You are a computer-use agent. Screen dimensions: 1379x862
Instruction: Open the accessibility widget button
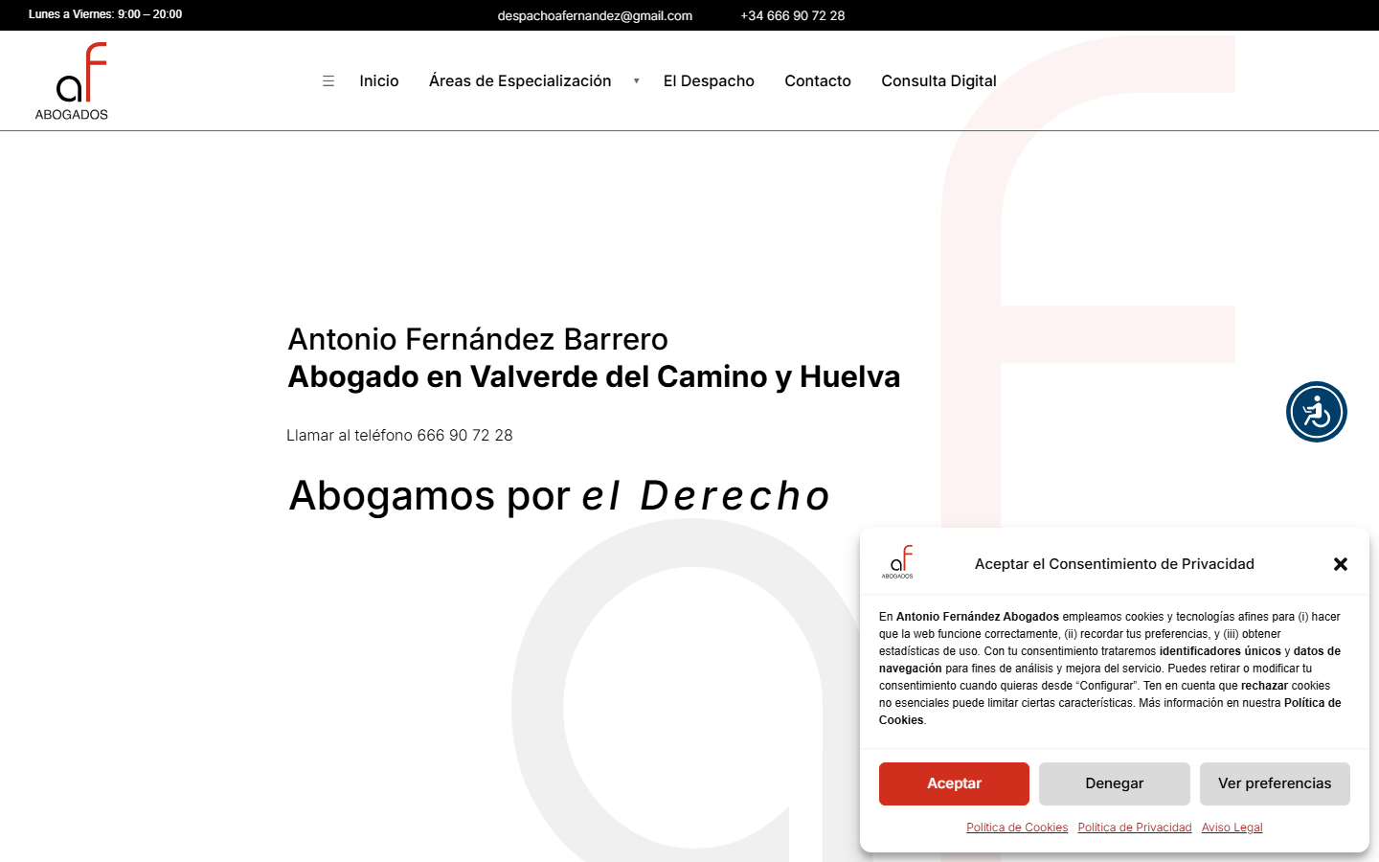click(1317, 412)
